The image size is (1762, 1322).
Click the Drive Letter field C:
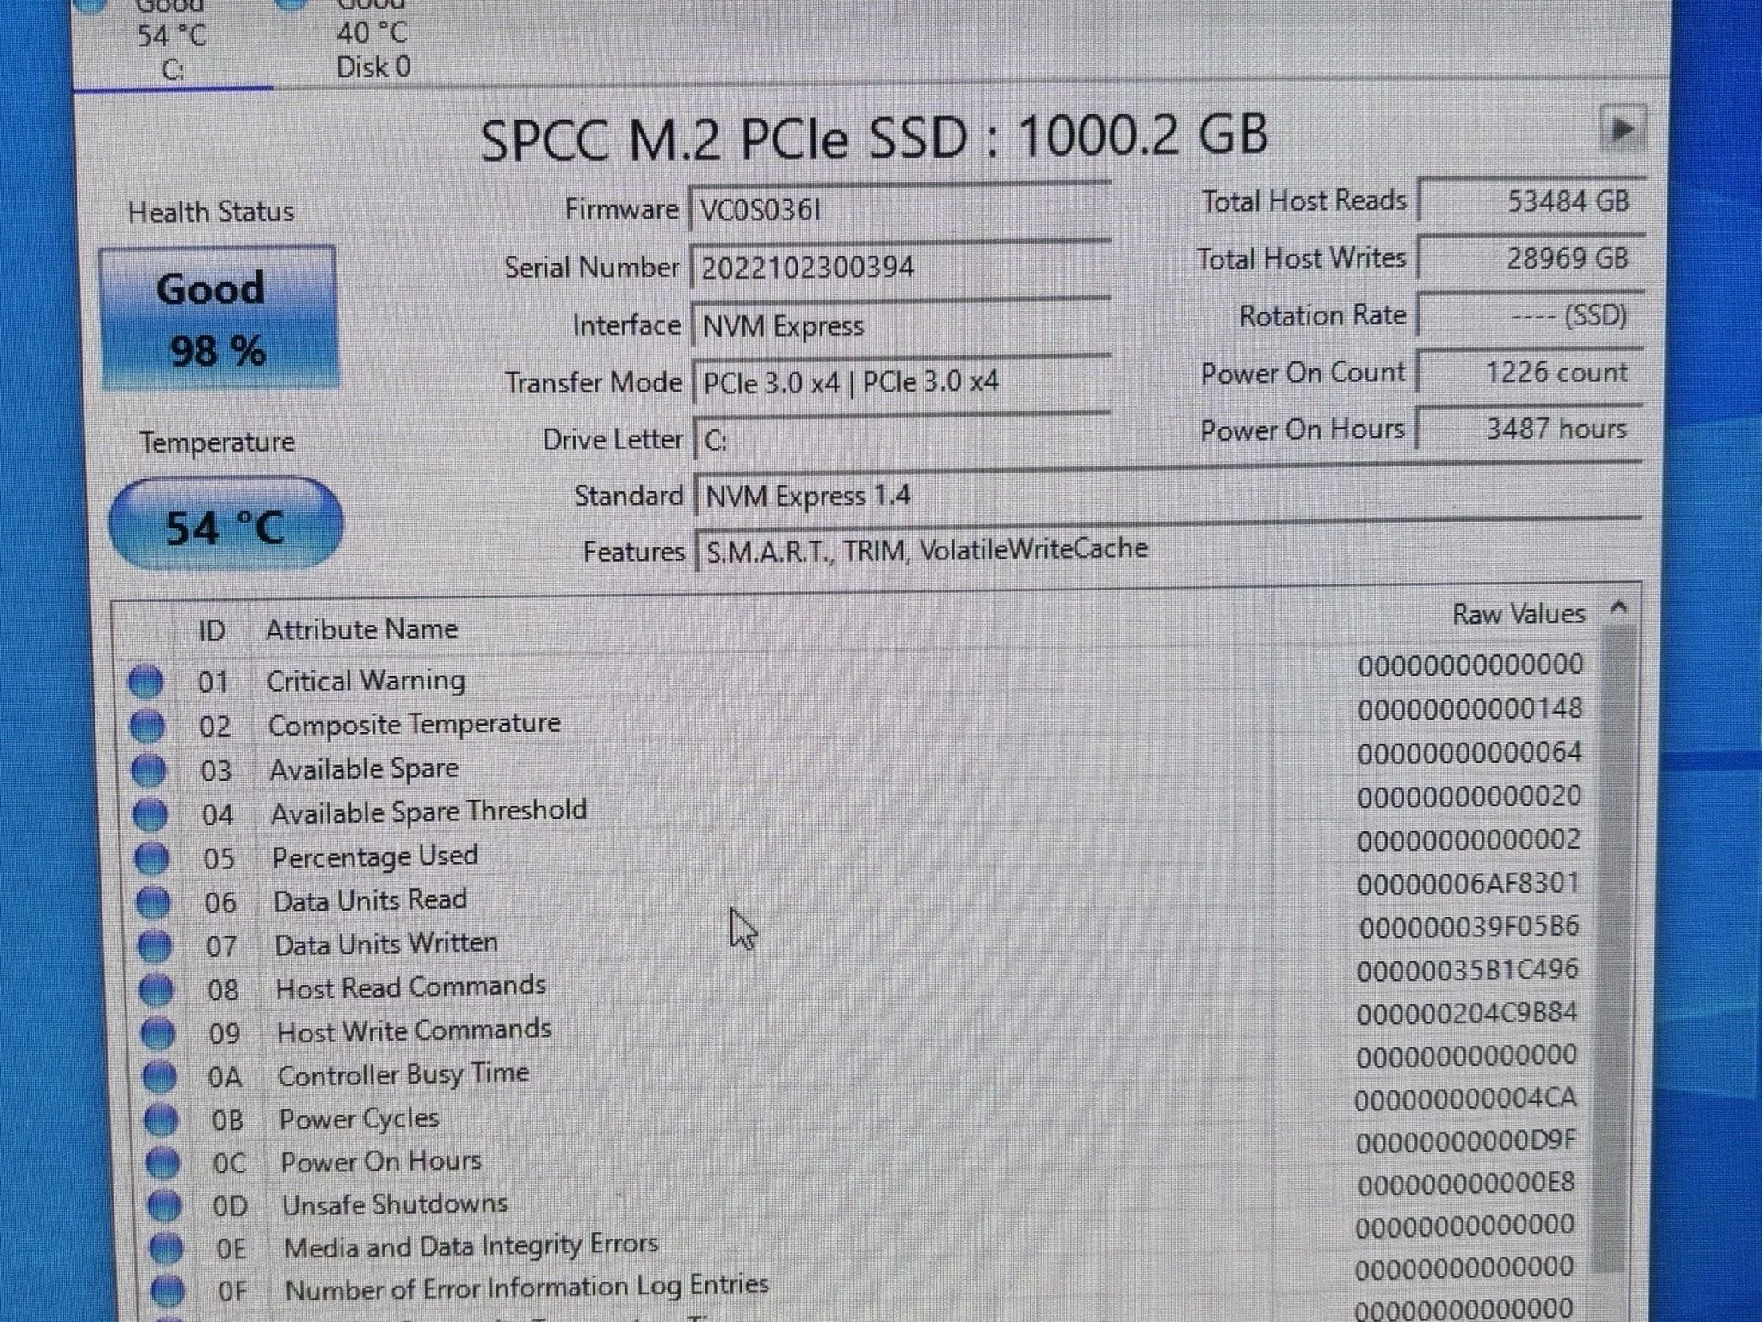click(902, 440)
